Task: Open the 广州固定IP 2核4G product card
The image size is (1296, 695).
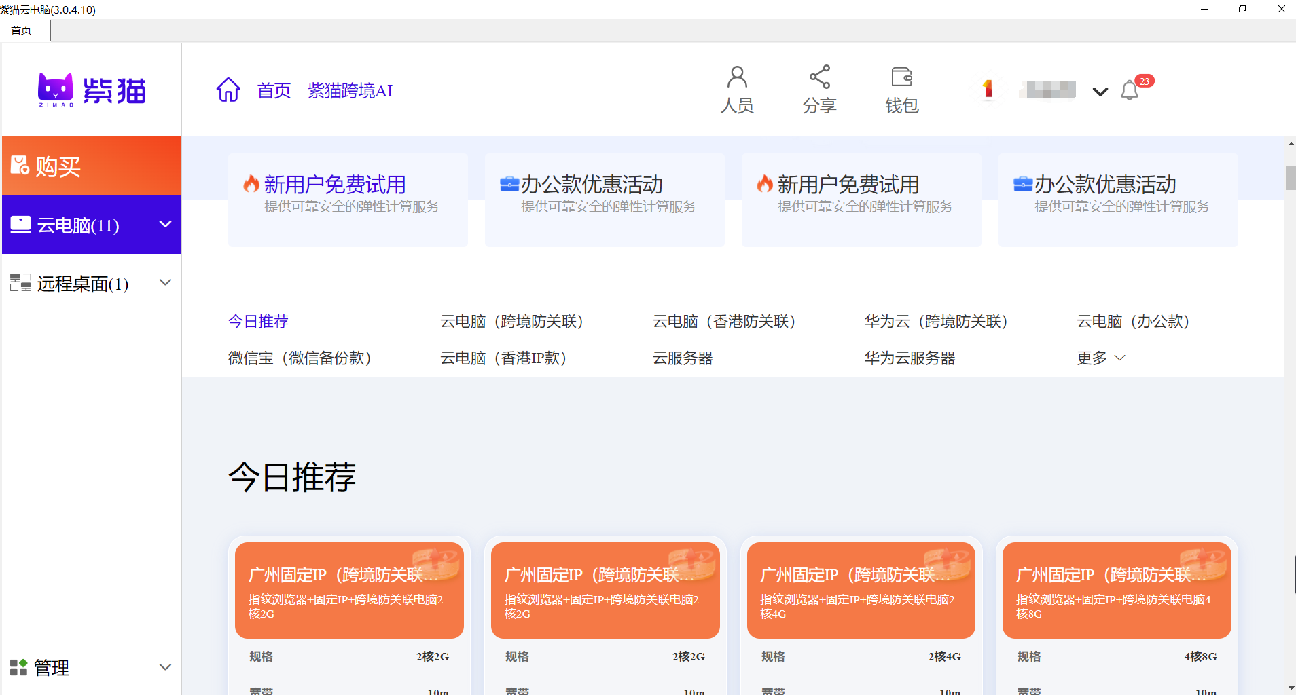Action: (x=861, y=590)
